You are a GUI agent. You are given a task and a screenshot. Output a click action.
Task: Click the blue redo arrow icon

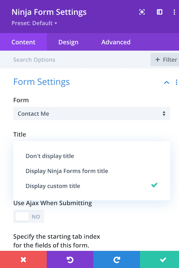(117, 259)
